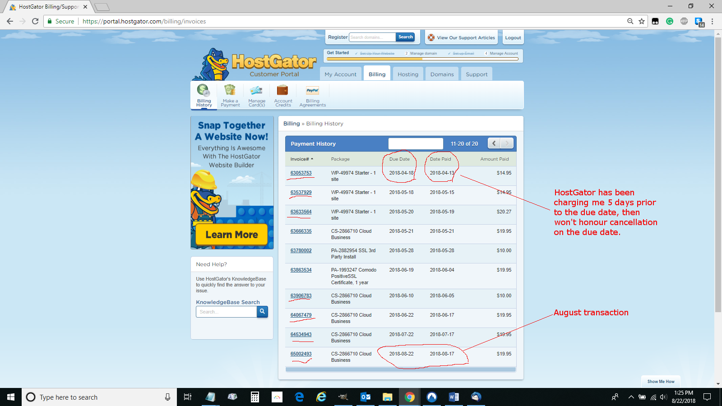Open invoice 63633564
Image resolution: width=722 pixels, height=406 pixels.
301,212
